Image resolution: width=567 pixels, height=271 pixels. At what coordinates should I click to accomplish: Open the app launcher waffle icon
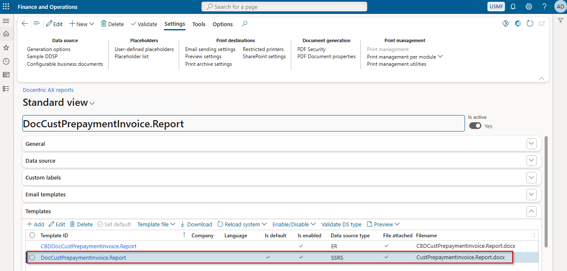(6, 7)
